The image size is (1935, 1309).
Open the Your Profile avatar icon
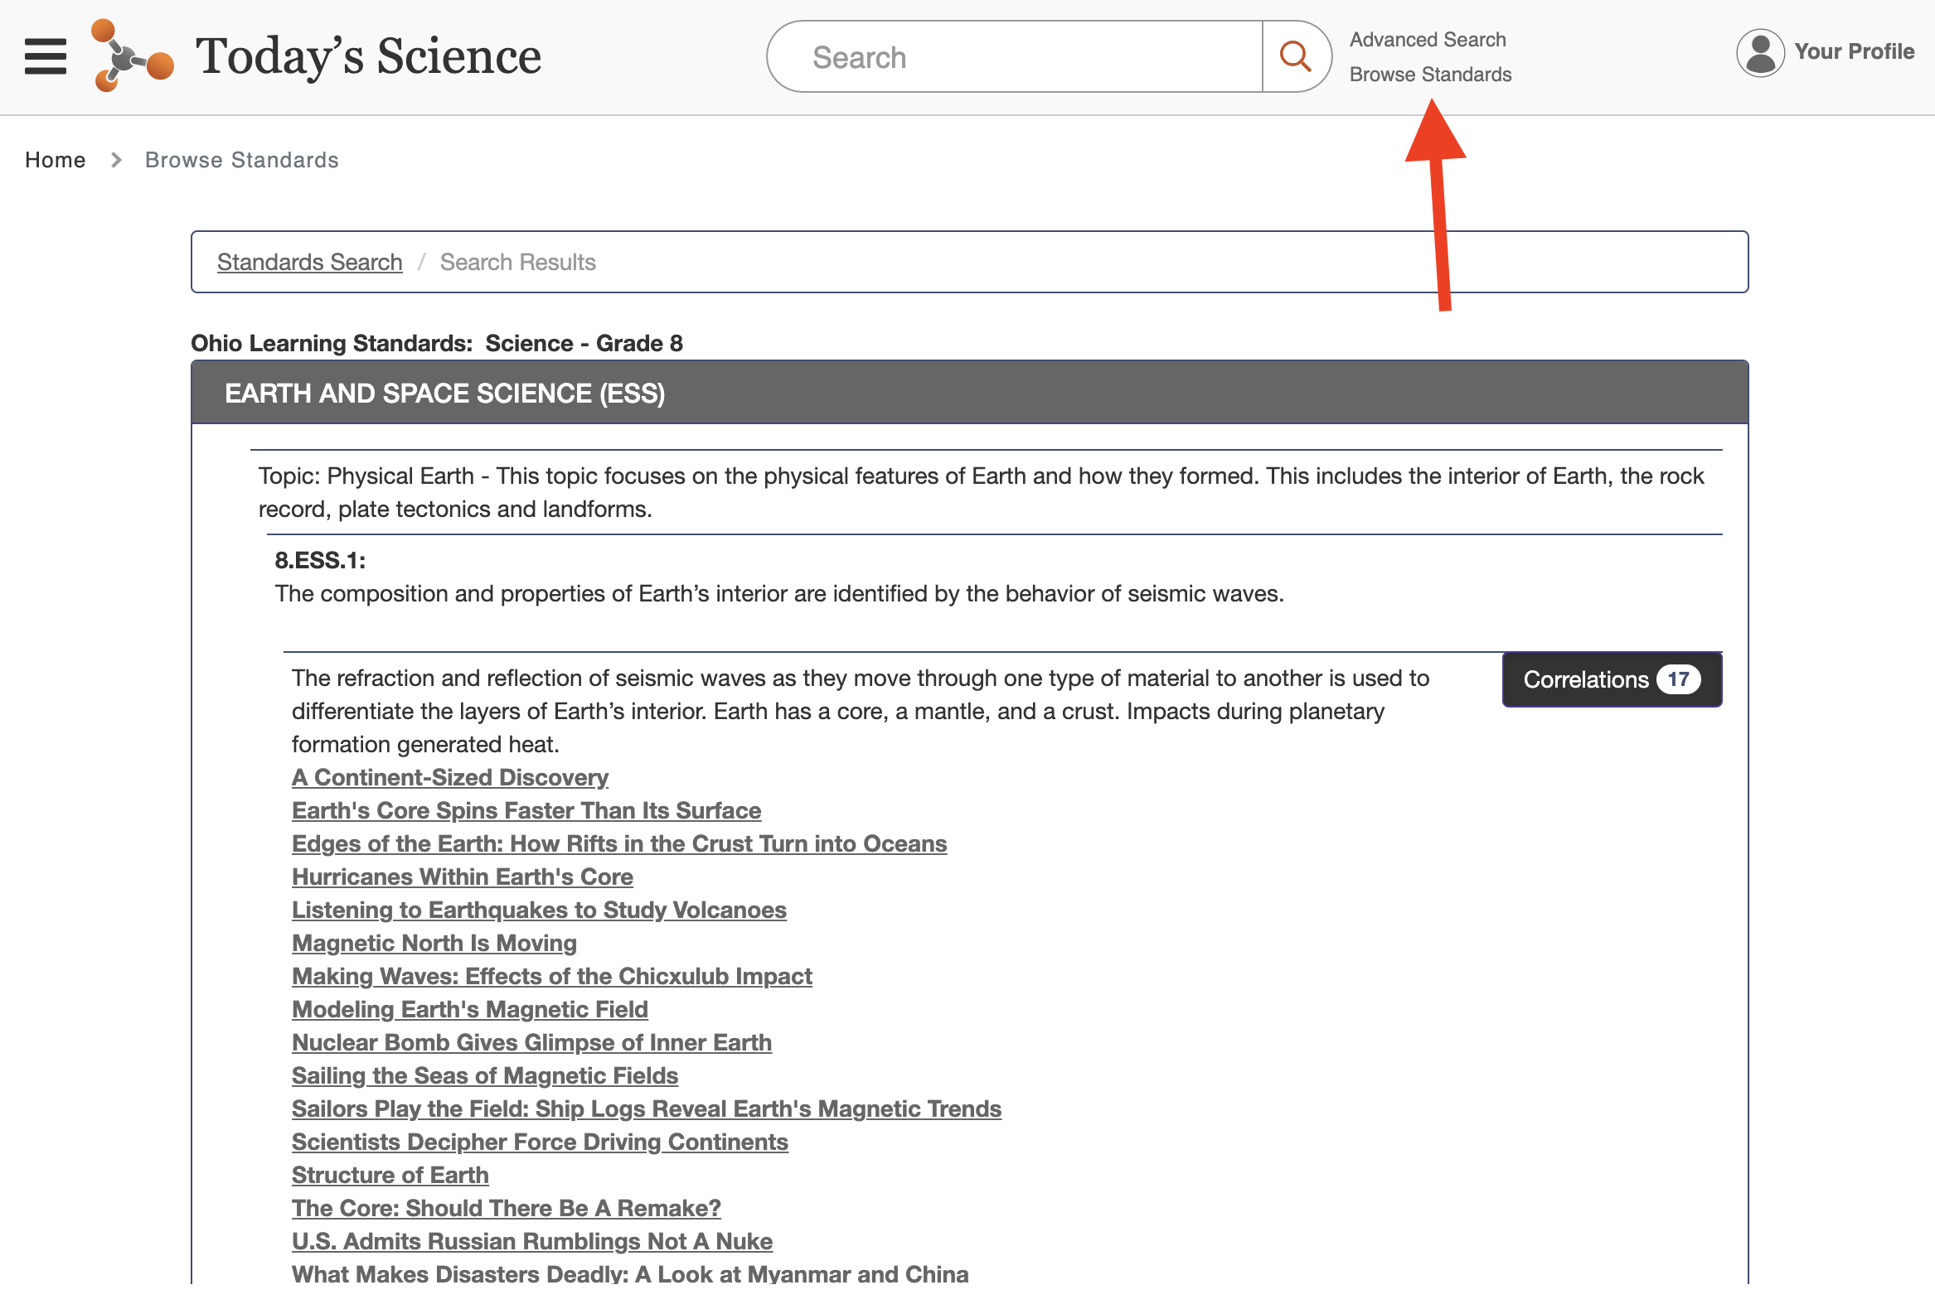1760,52
